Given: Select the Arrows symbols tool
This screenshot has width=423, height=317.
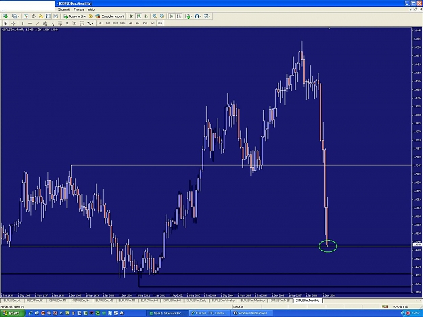Looking at the screenshot, I should 89,24.
